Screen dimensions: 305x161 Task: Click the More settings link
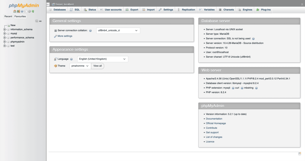point(65,36)
